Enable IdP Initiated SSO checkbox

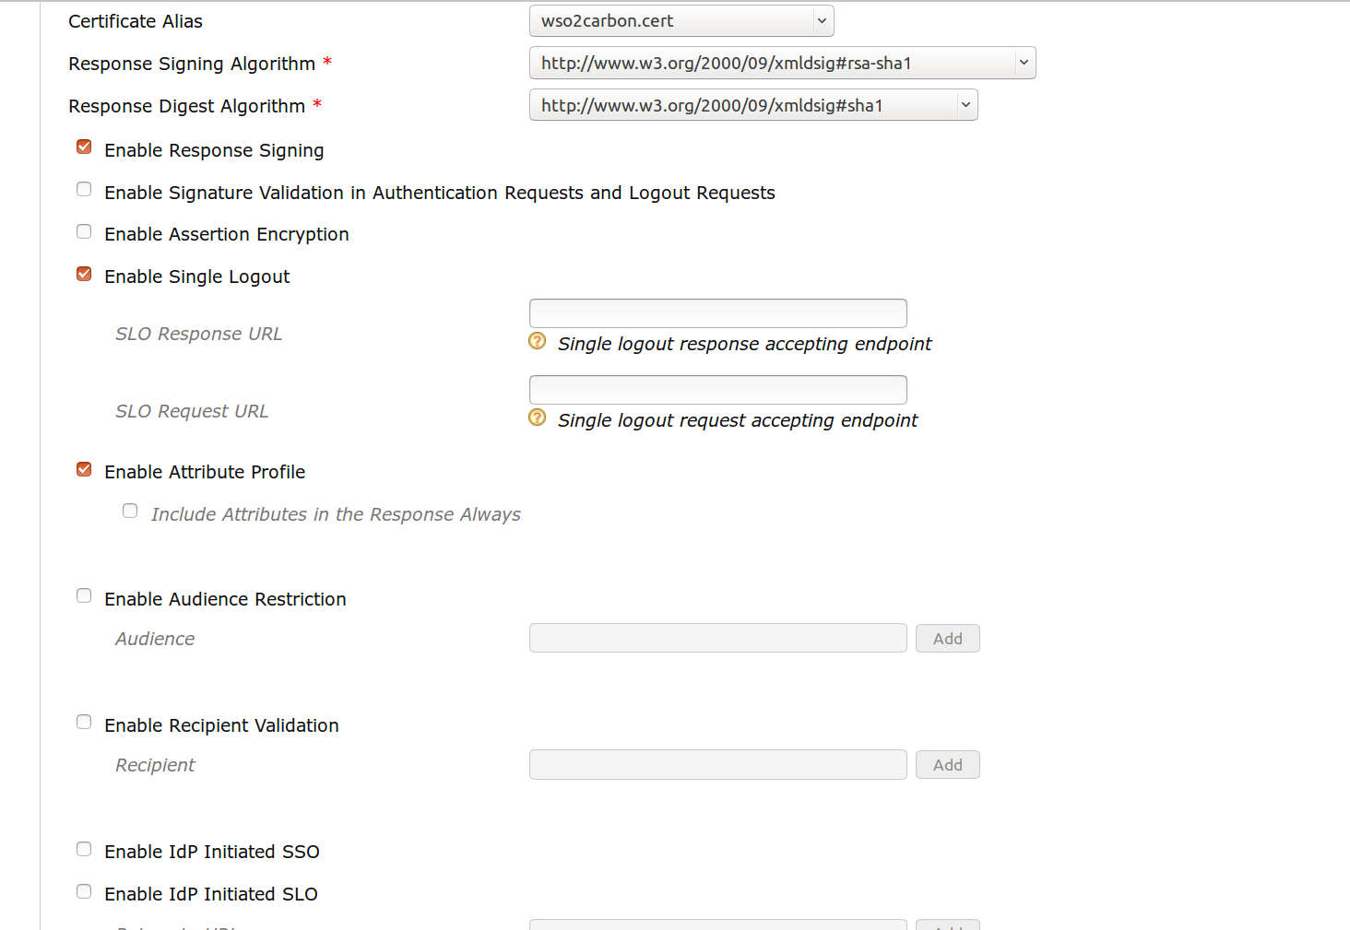click(84, 849)
